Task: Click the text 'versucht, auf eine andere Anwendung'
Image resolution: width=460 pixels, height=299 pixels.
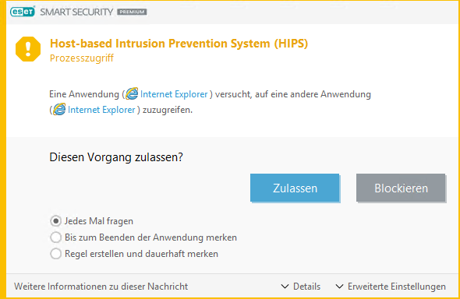Action: [x=293, y=94]
